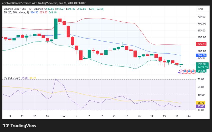Click the red 625.83 value in BB legend
Image resolution: width=212 pixels, height=132 pixels.
43,12
